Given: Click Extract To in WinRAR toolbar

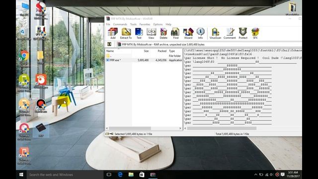Looking at the screenshot, I should click(126, 33).
